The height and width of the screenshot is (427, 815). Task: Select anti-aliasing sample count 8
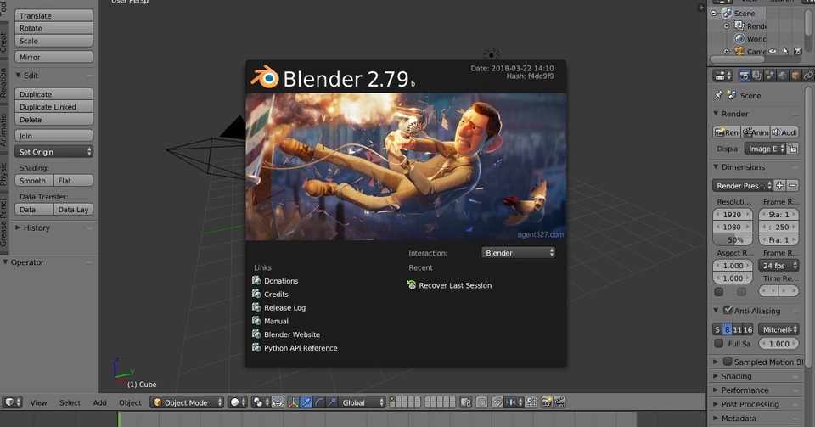click(728, 329)
